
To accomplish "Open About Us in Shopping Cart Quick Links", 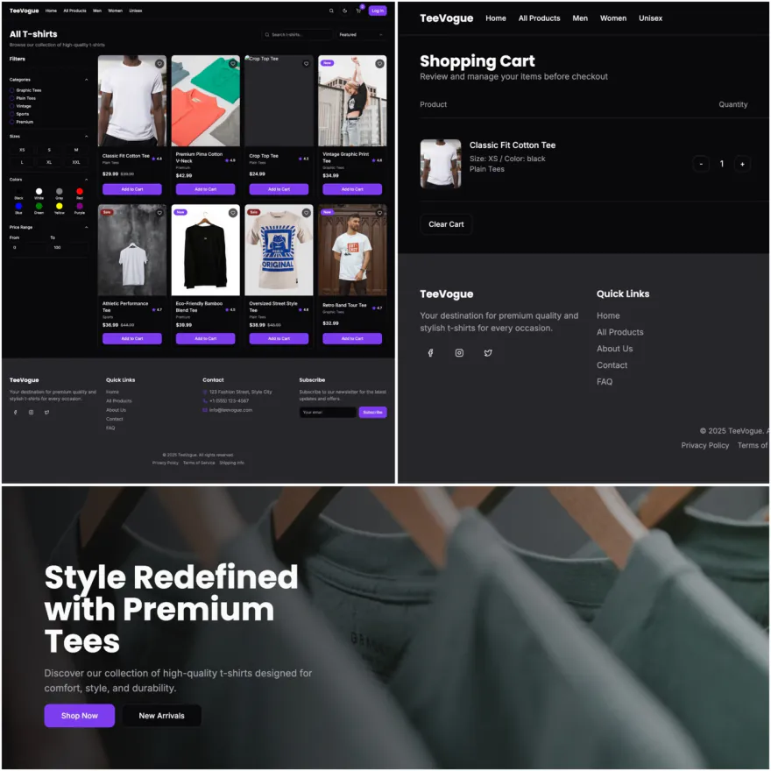I will 614,349.
